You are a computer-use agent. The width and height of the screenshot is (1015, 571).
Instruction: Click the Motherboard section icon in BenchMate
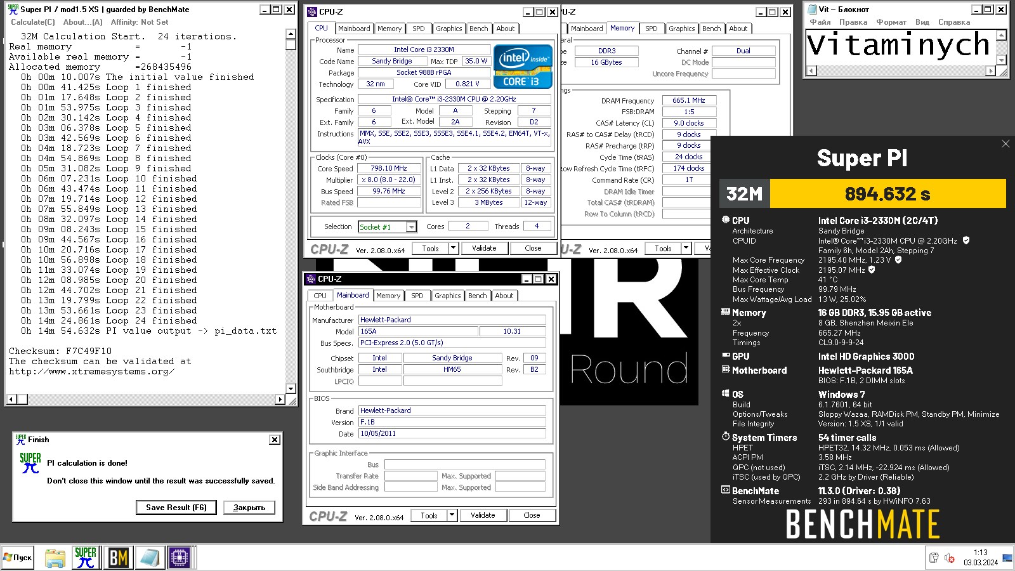coord(725,369)
